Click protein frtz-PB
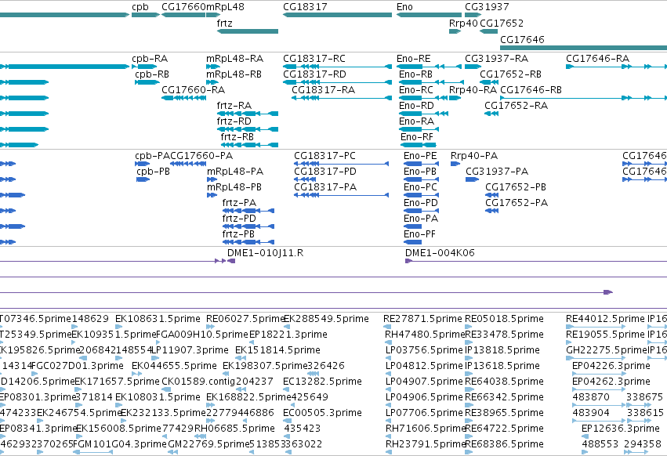The height and width of the screenshot is (456, 667). click(238, 234)
